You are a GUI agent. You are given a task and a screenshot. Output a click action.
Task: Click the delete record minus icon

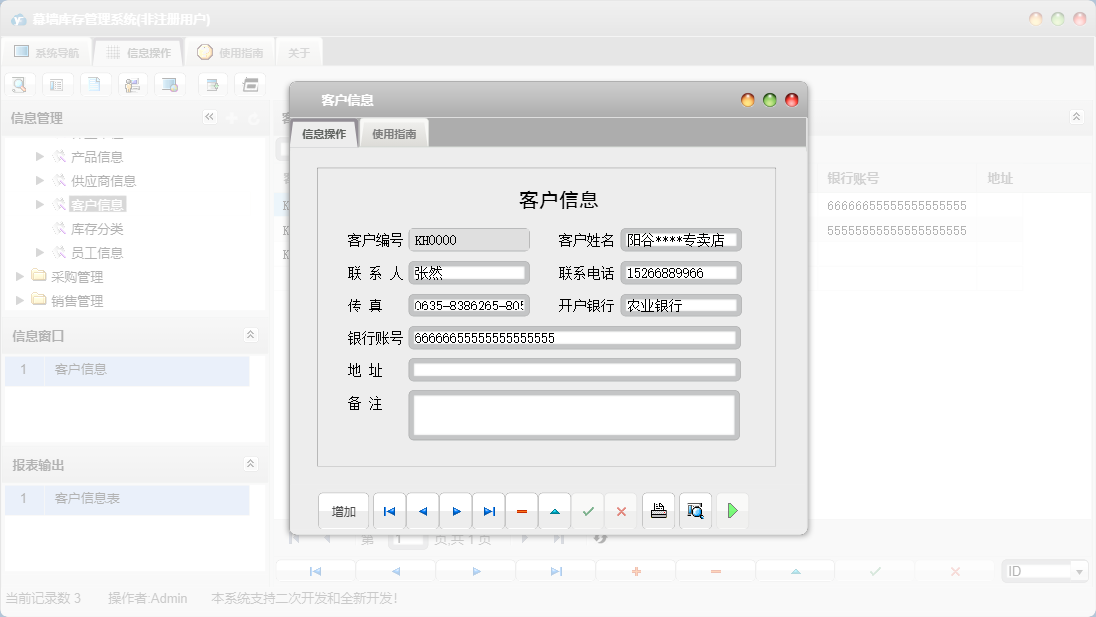click(522, 510)
